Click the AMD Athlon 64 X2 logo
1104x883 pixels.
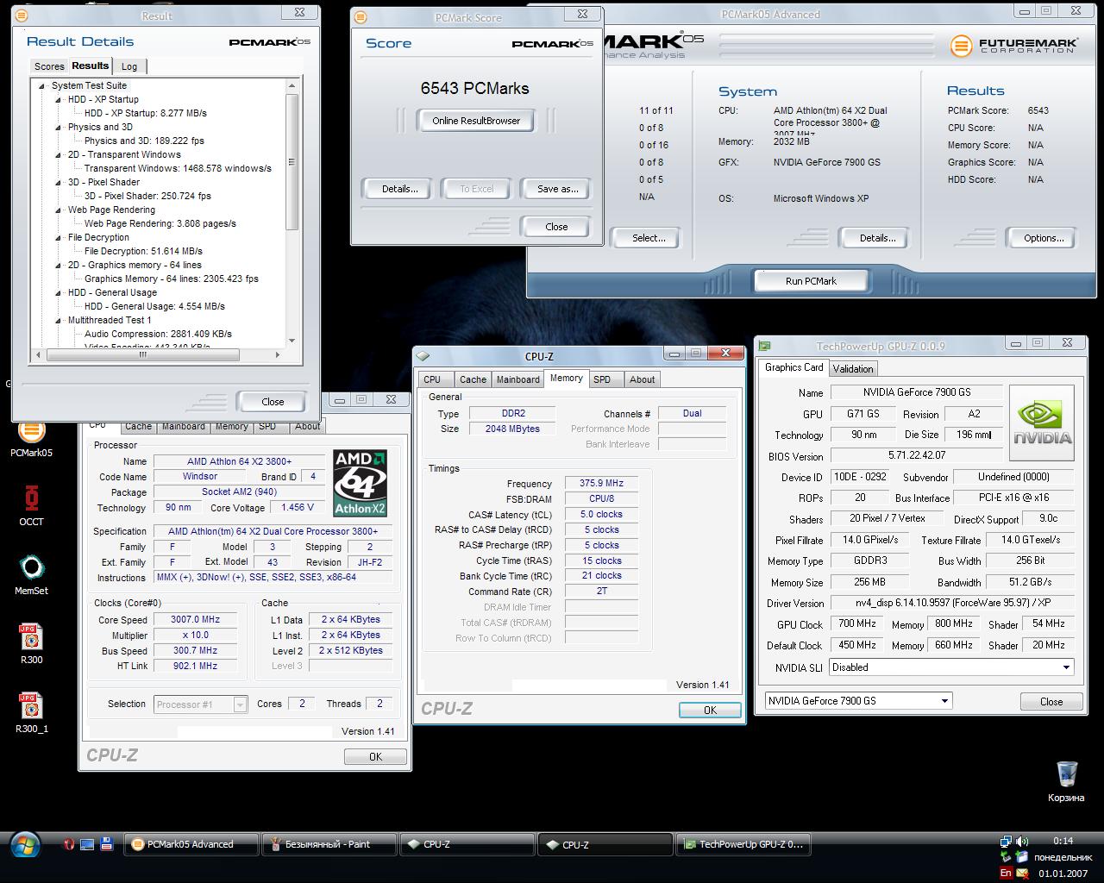360,483
